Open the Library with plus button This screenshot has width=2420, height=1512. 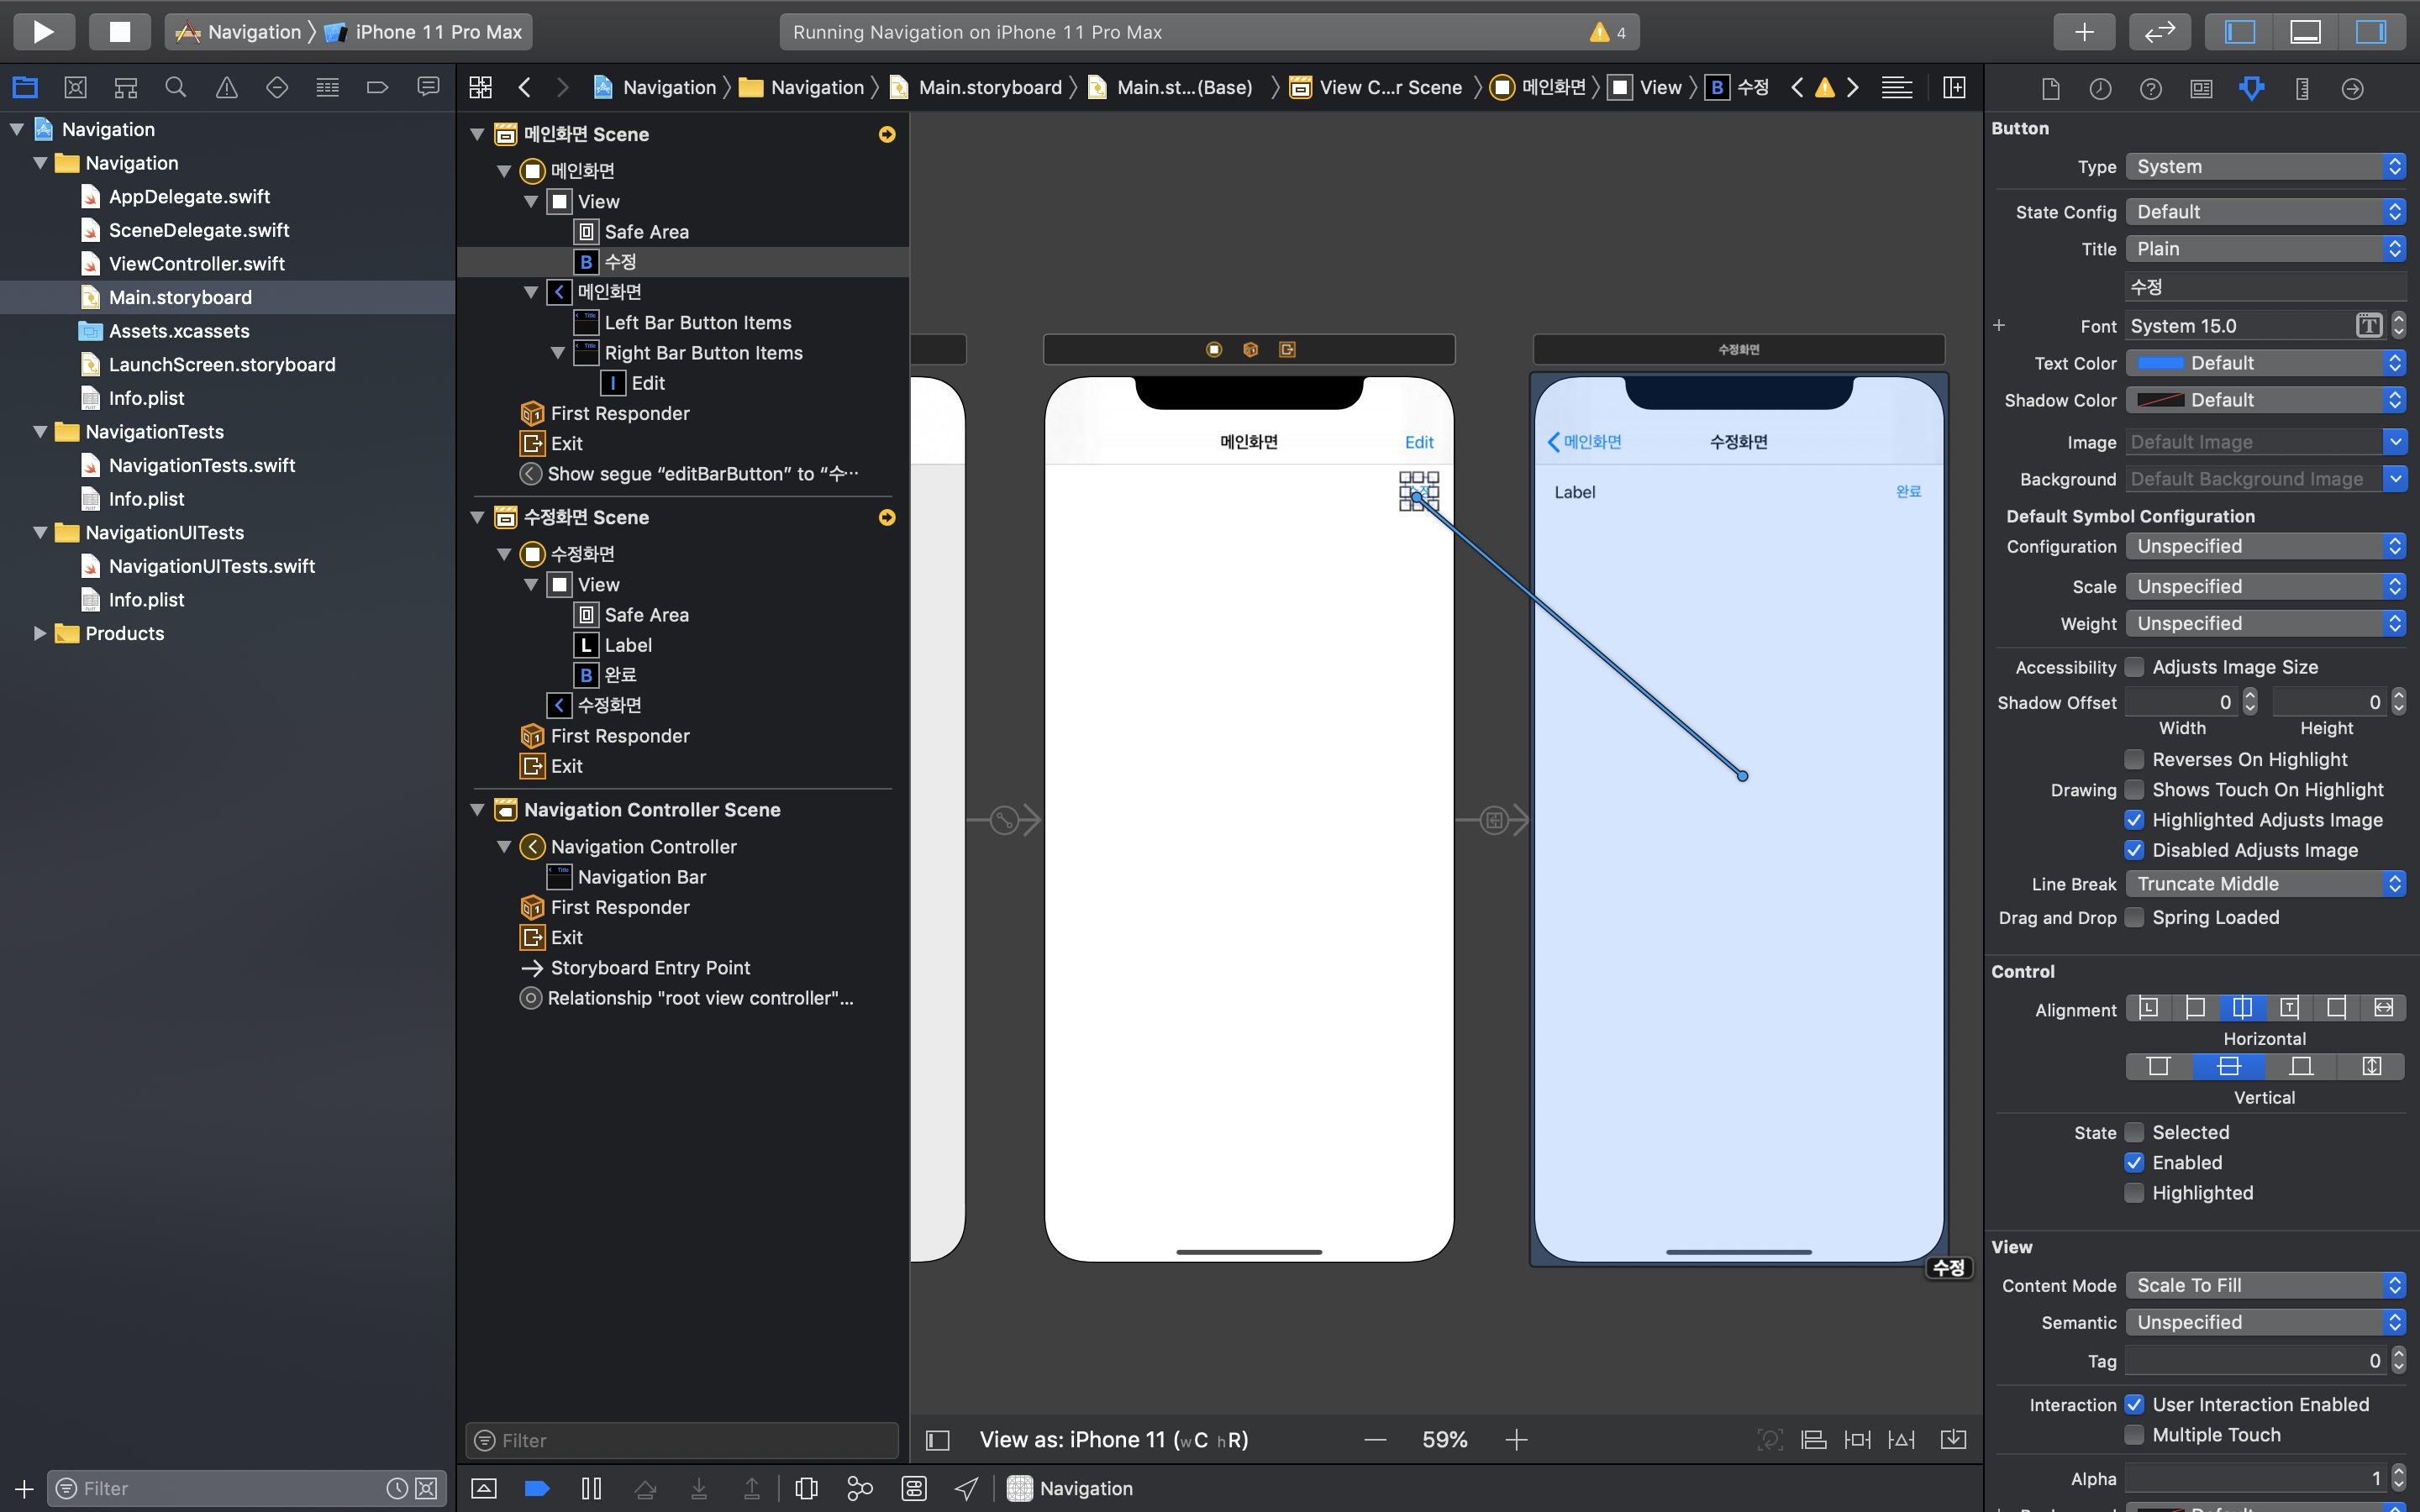point(2084,31)
